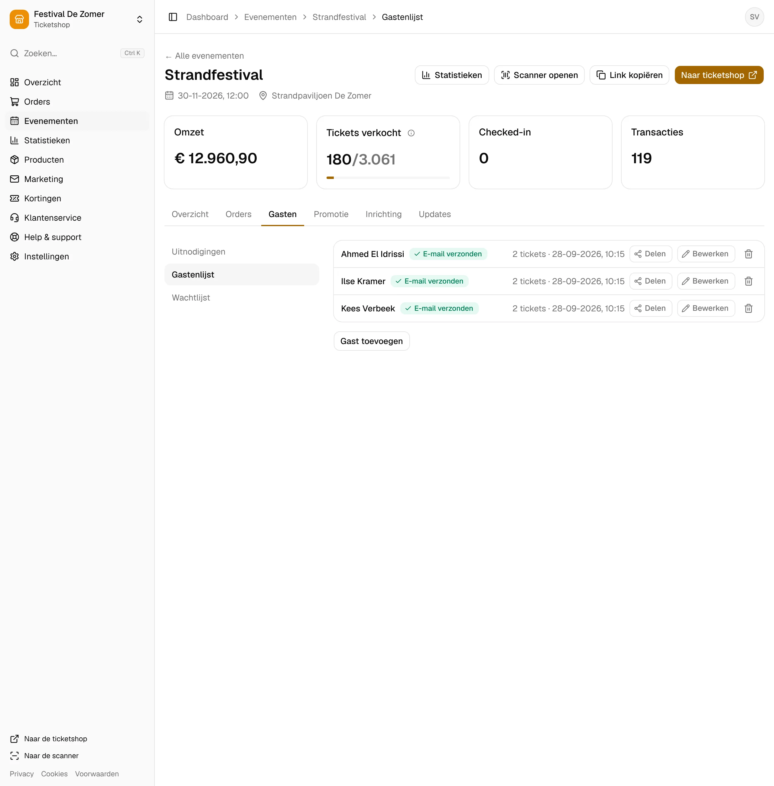Select Uitnodigingen in the guest submenu
The image size is (774, 786).
click(242, 252)
